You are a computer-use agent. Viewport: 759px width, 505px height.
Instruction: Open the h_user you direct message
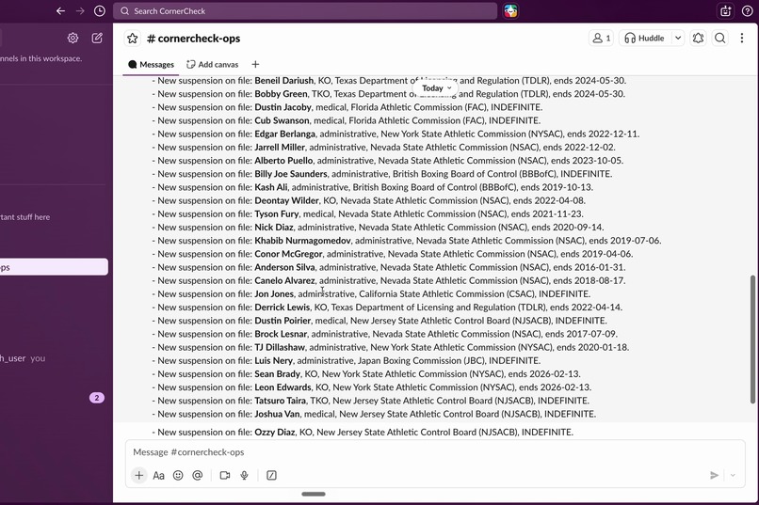click(23, 358)
